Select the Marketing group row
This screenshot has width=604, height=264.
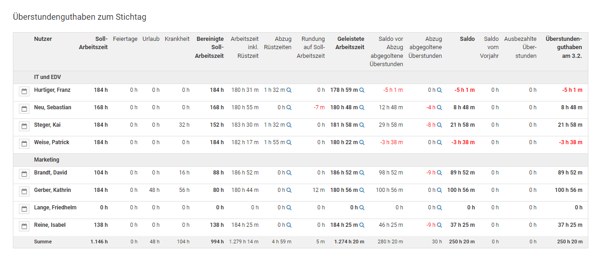pyautogui.click(x=46, y=160)
